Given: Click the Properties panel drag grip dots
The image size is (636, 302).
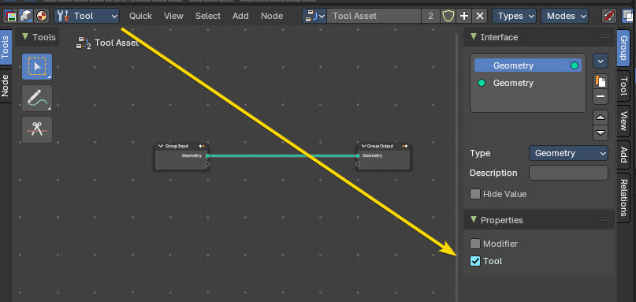Looking at the screenshot, I should click(x=605, y=219).
